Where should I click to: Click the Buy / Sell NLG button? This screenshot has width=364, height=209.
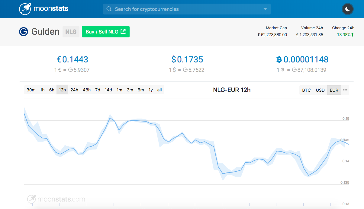pyautogui.click(x=106, y=32)
